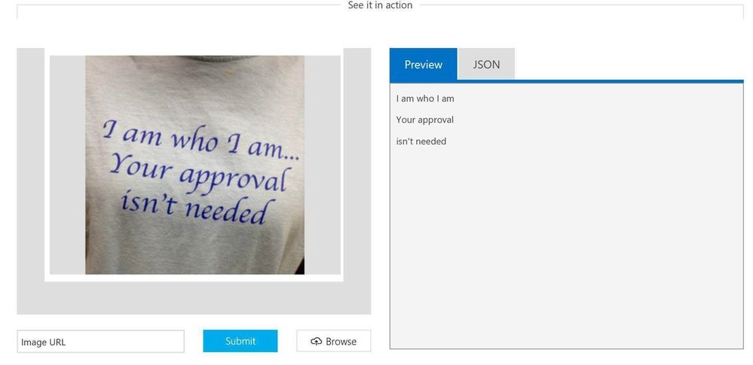Image resolution: width=753 pixels, height=365 pixels.
Task: Click the Submit button
Action: pyautogui.click(x=240, y=341)
